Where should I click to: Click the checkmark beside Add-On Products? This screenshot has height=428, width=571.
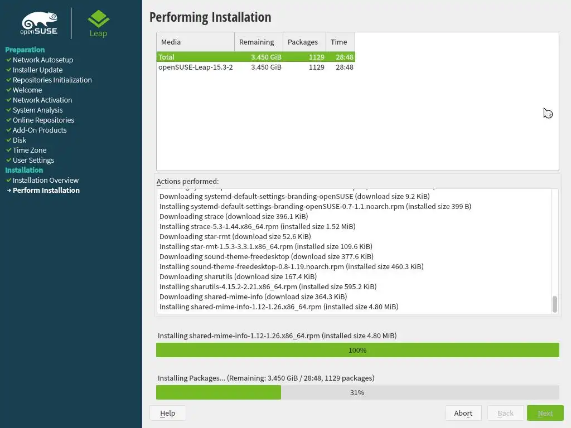pyautogui.click(x=9, y=130)
